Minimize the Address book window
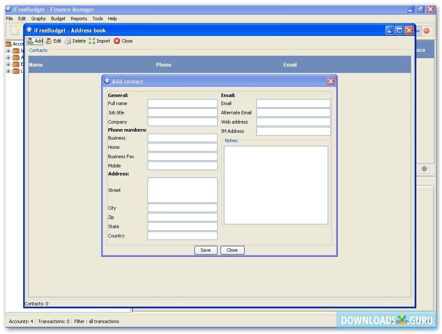 click(x=390, y=30)
